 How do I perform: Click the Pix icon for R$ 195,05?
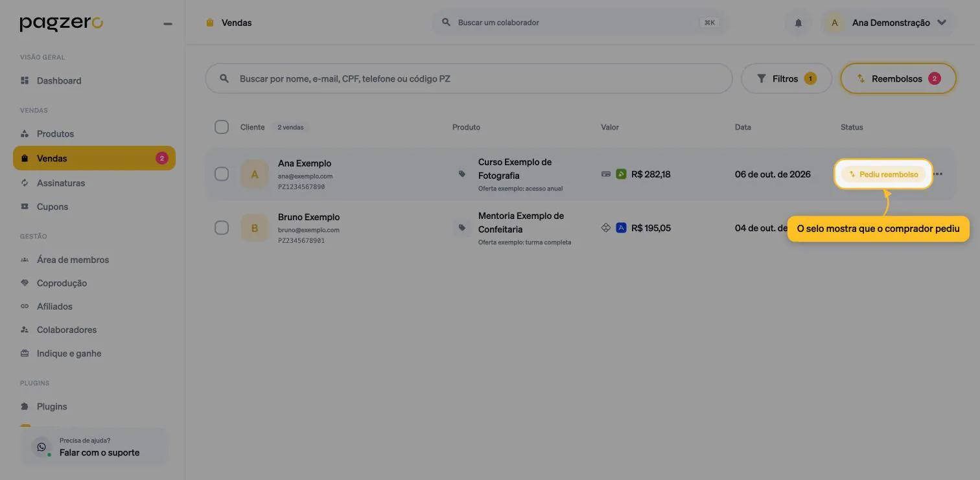point(606,228)
